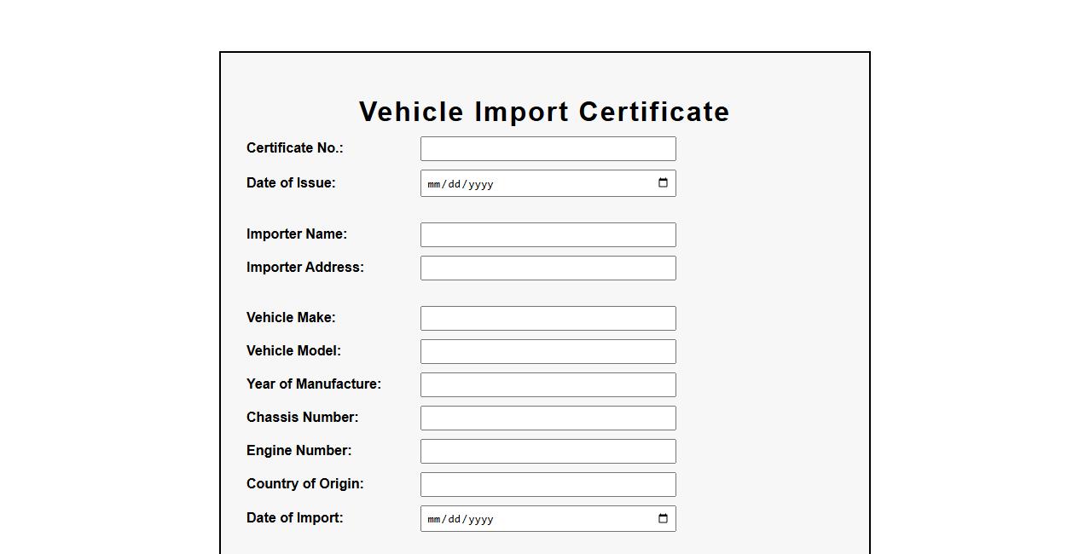Select year segment in Date of Issue
Screen dimensions: 1090x554
[480, 184]
